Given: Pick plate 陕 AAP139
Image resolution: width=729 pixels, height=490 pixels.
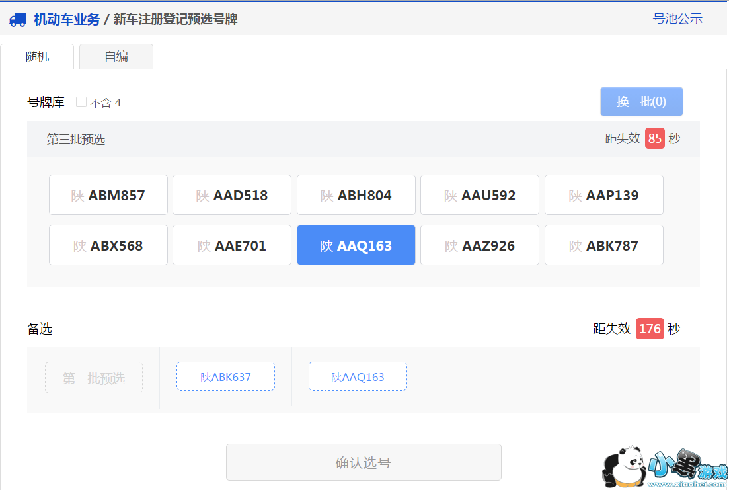Looking at the screenshot, I should tap(604, 195).
